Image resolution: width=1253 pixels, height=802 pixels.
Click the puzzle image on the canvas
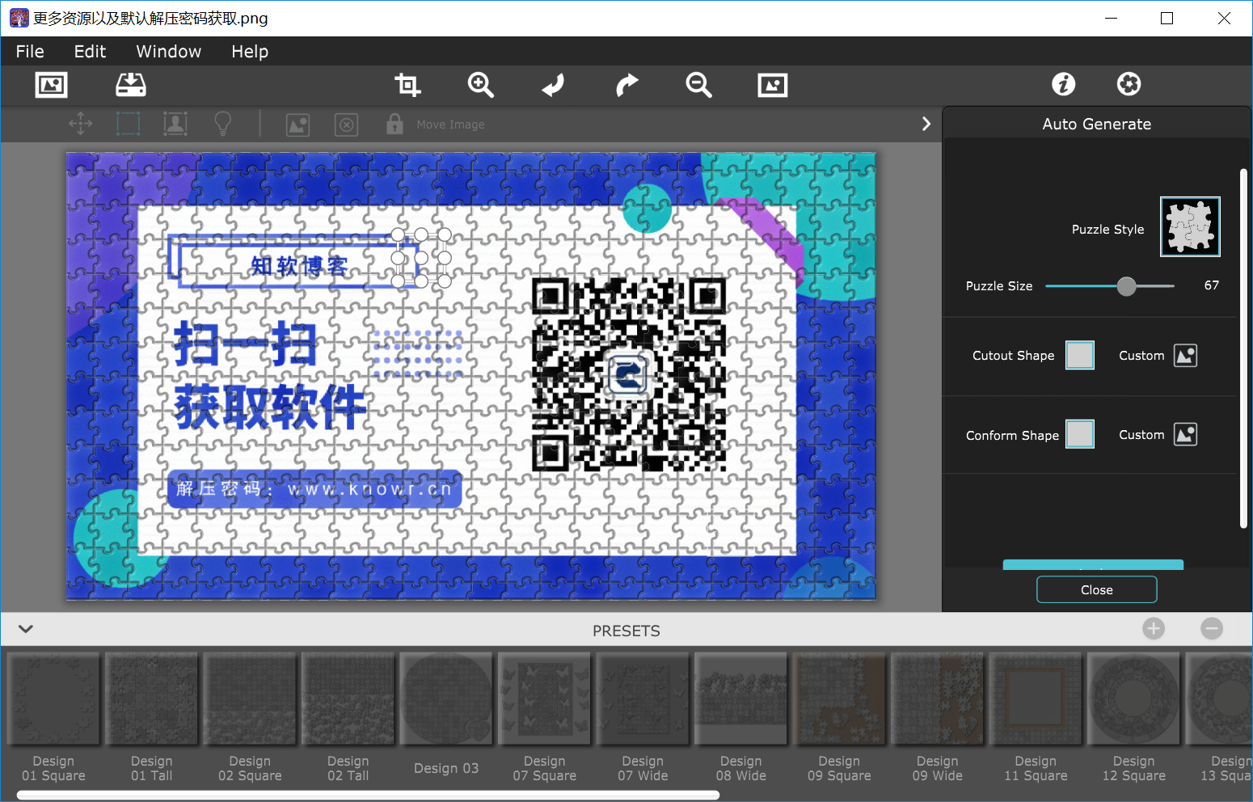click(470, 376)
